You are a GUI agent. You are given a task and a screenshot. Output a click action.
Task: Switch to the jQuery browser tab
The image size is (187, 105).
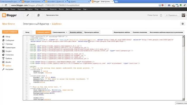79,1
